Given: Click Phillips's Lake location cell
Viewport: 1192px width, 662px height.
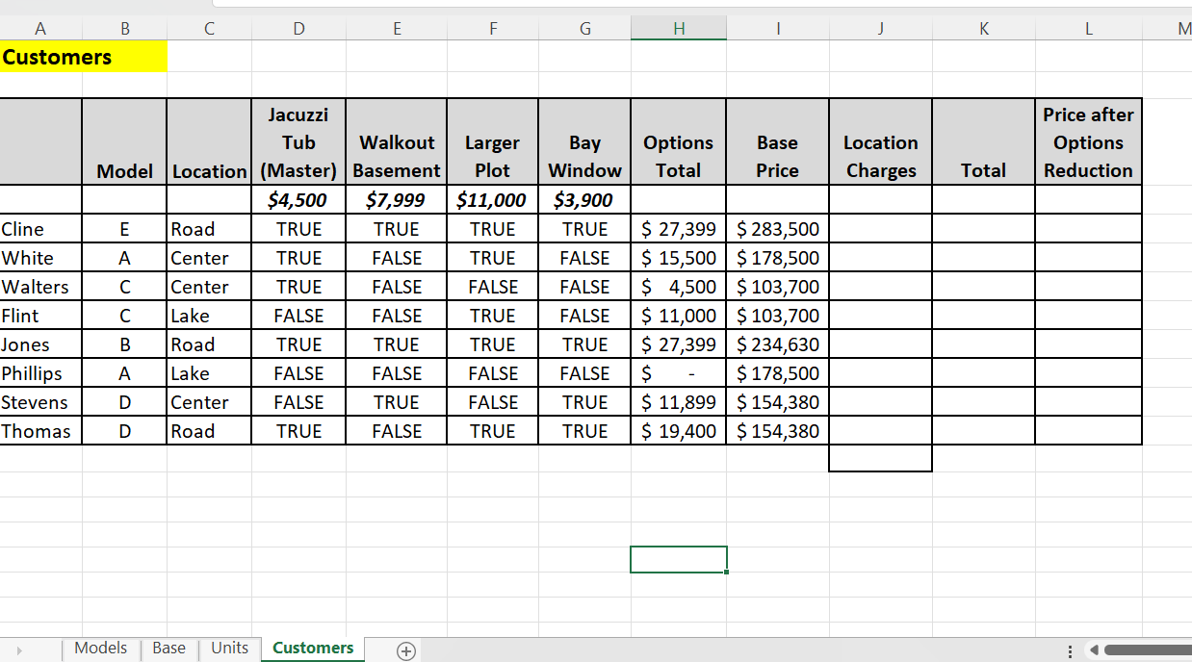Looking at the screenshot, I should [209, 373].
